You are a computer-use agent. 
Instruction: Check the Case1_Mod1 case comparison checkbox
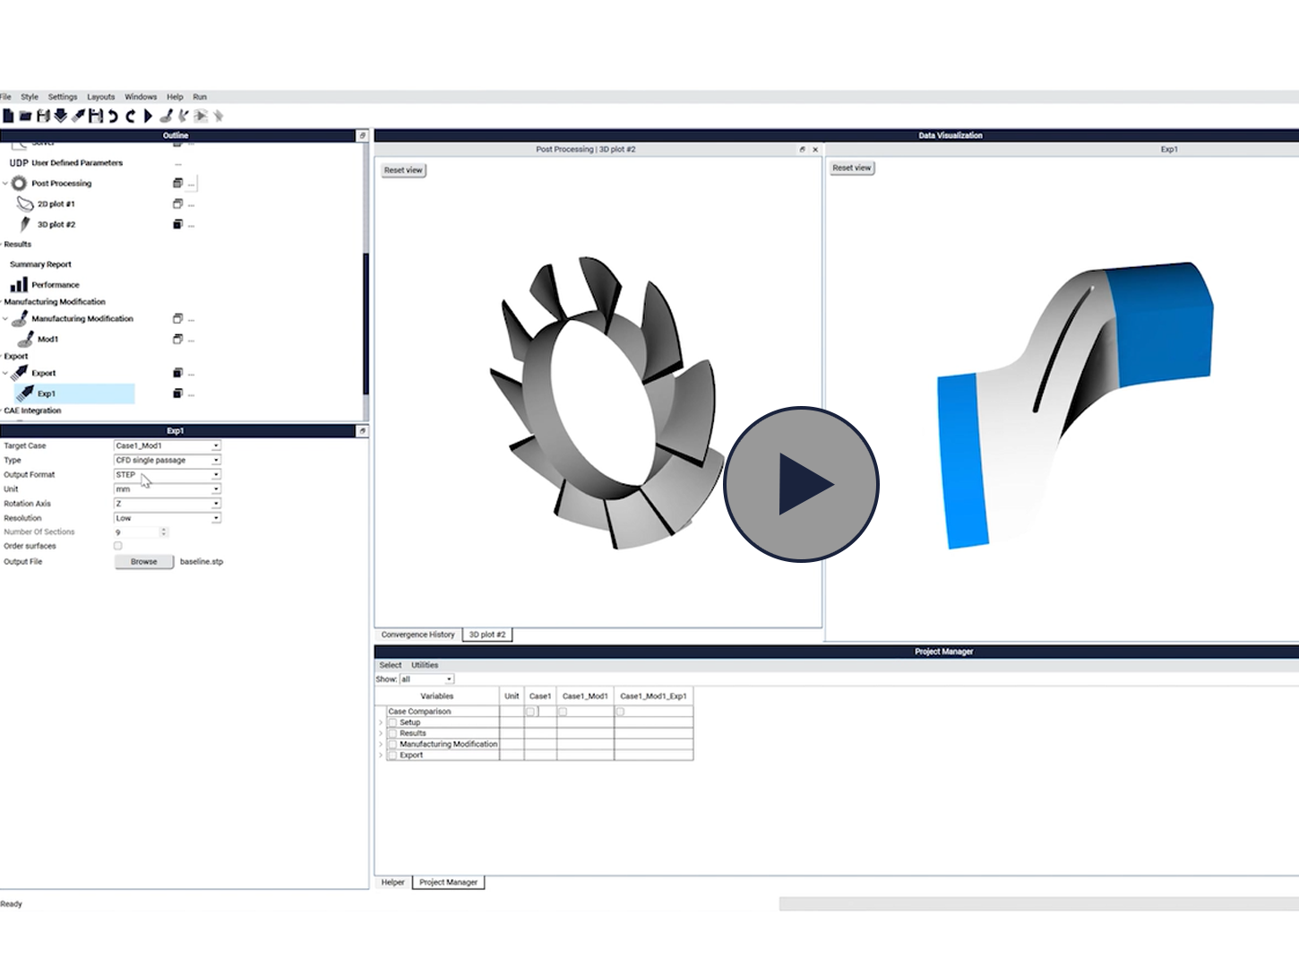point(563,712)
